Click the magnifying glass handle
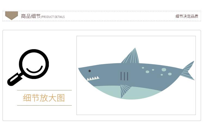 click(x=15, y=80)
